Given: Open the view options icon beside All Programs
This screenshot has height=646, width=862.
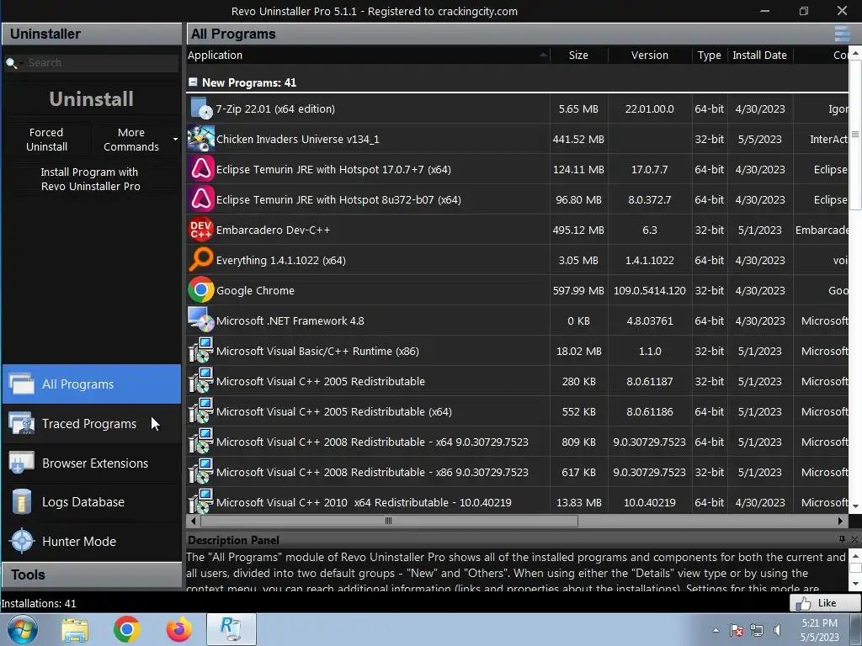Looking at the screenshot, I should (x=842, y=34).
